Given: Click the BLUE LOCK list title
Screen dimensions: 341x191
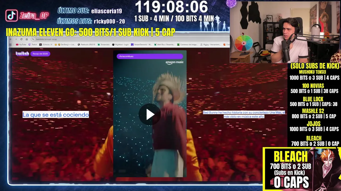Looking at the screenshot, I should pyautogui.click(x=313, y=99).
